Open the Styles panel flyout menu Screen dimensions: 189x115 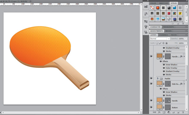186,3
